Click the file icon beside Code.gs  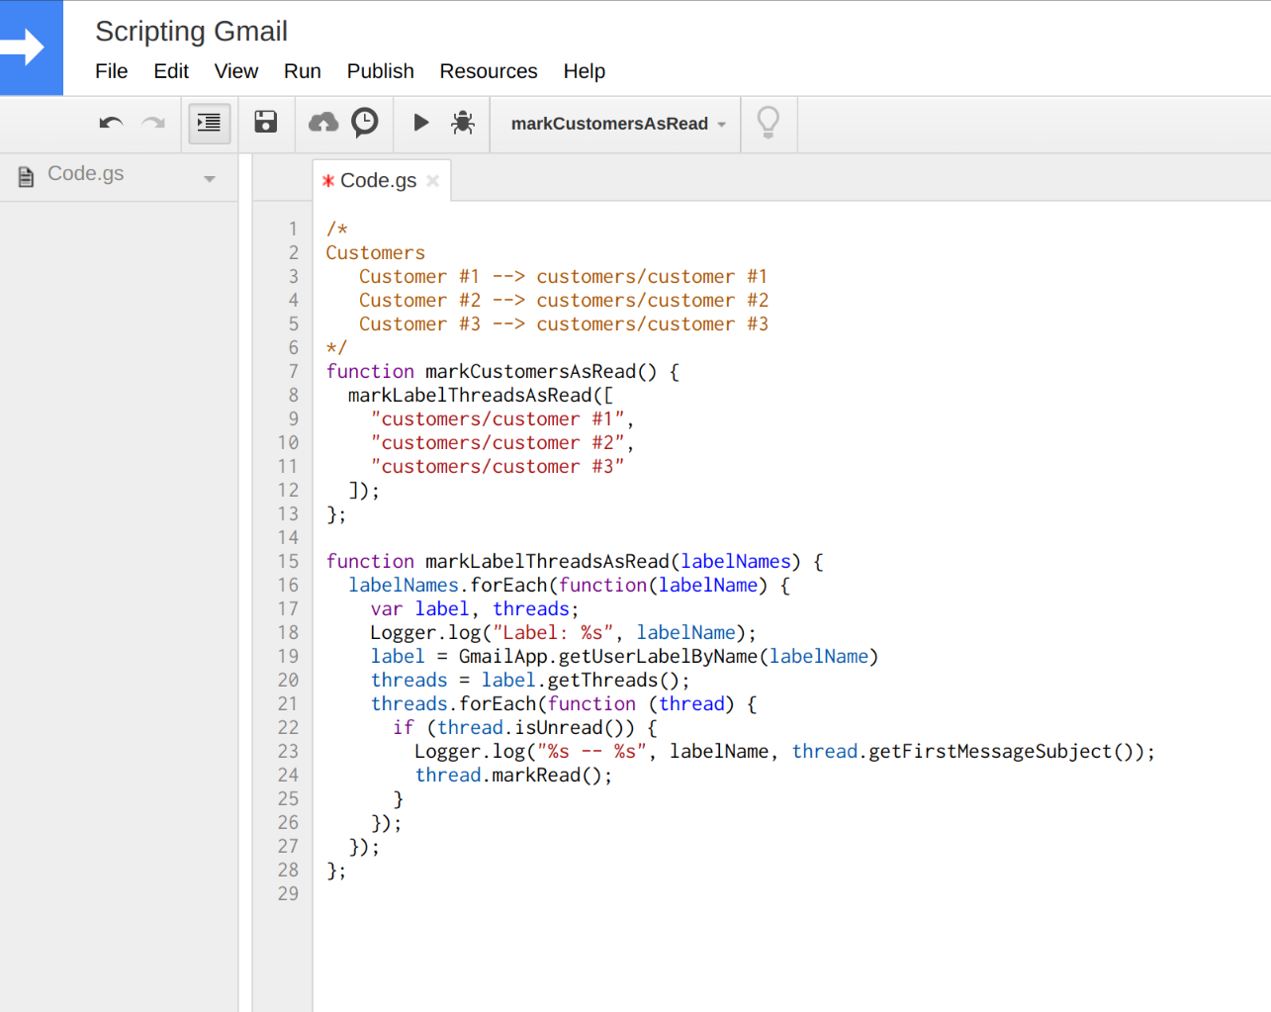[x=27, y=177]
